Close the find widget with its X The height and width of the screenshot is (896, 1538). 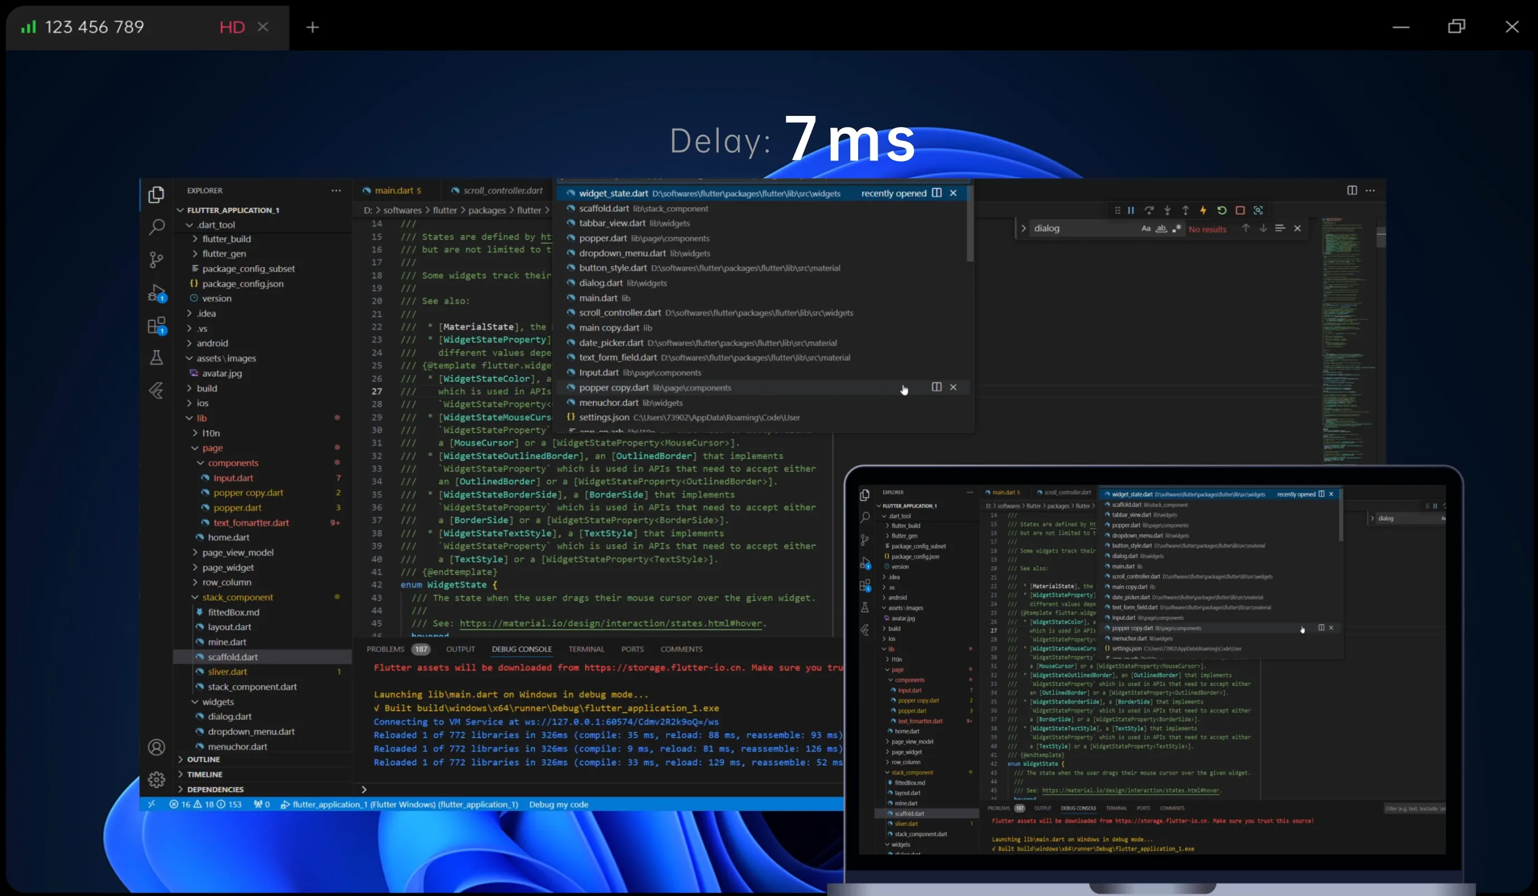click(1297, 228)
